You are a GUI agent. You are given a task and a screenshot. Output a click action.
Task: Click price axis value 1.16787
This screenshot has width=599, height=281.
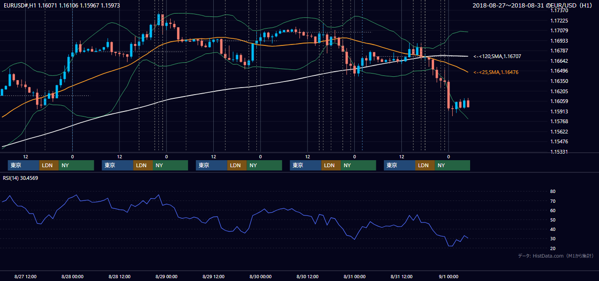click(x=559, y=51)
